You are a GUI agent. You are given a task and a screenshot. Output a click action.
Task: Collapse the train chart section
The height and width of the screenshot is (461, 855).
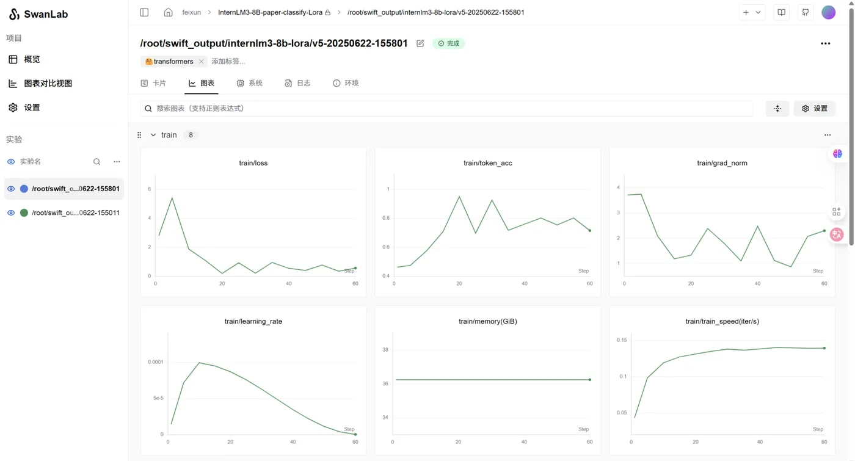click(153, 135)
